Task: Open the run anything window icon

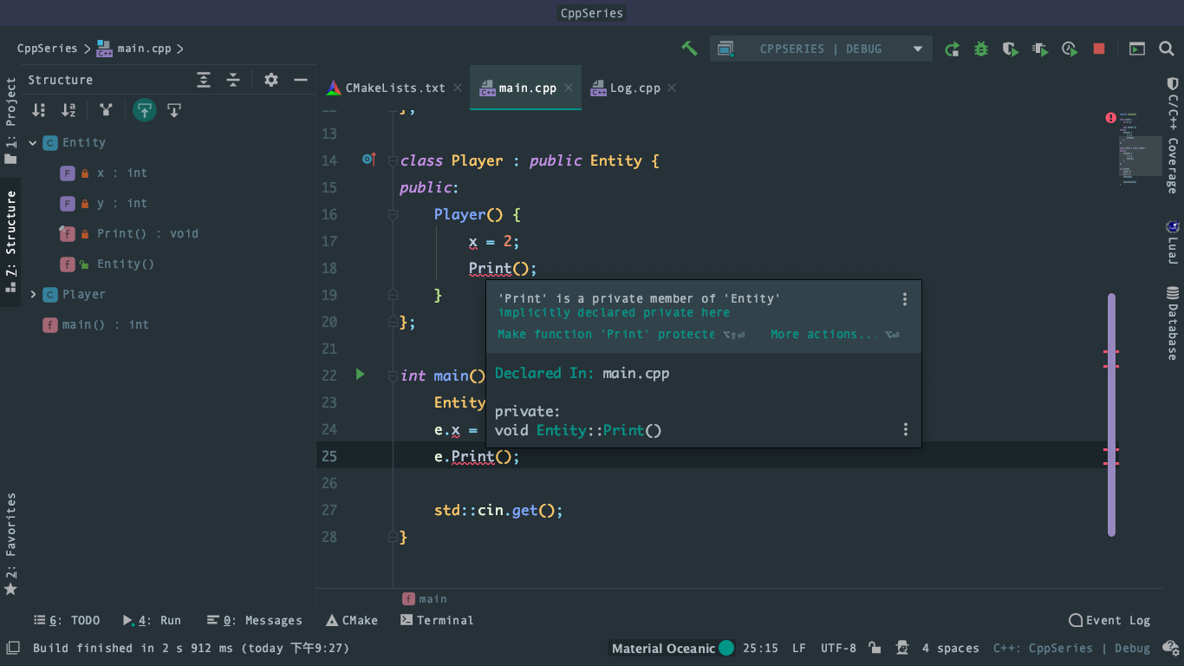Action: 1137,49
